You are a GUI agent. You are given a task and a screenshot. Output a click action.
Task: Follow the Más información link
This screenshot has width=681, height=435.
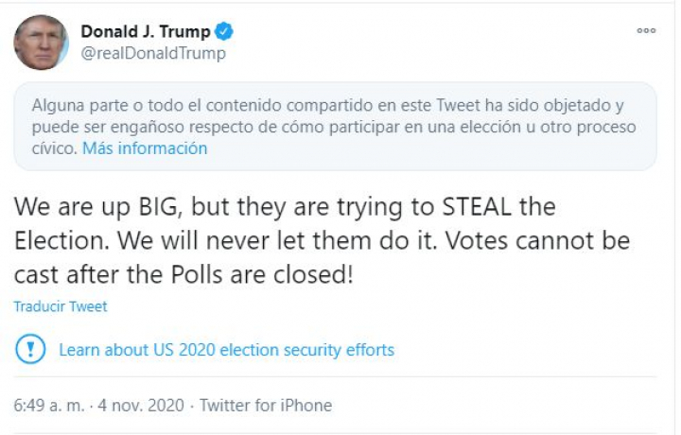coord(145,148)
